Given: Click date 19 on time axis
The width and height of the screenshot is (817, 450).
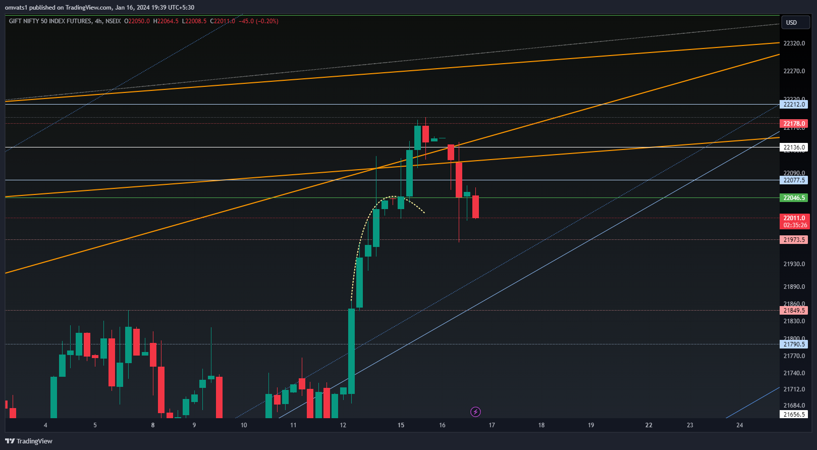Looking at the screenshot, I should click(591, 425).
